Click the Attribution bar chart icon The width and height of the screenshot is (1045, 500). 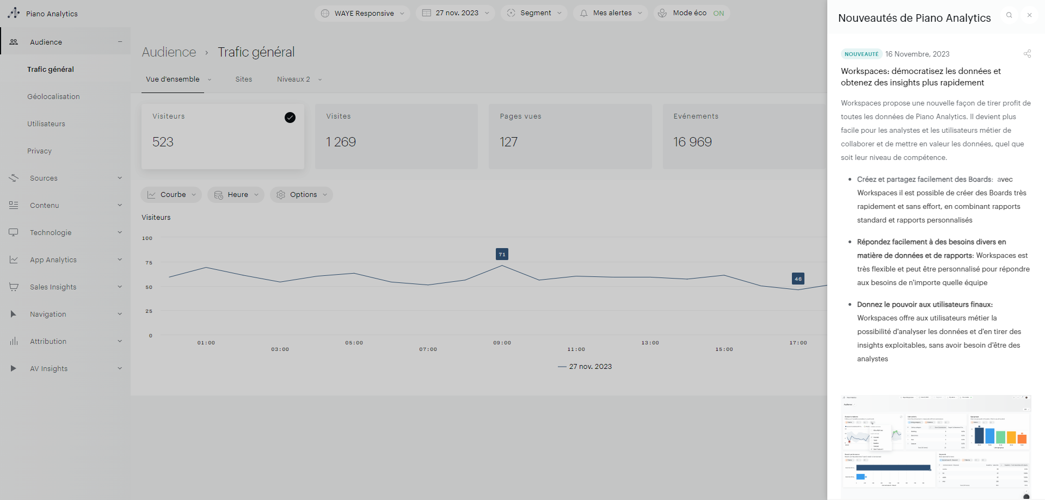(14, 341)
